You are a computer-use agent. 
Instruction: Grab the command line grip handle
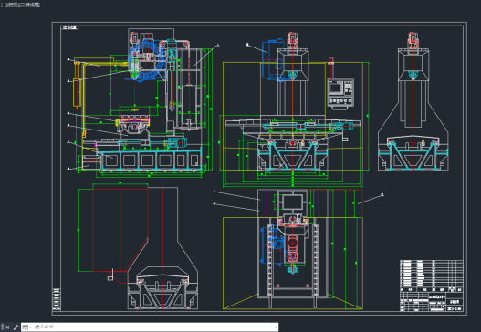3,327
